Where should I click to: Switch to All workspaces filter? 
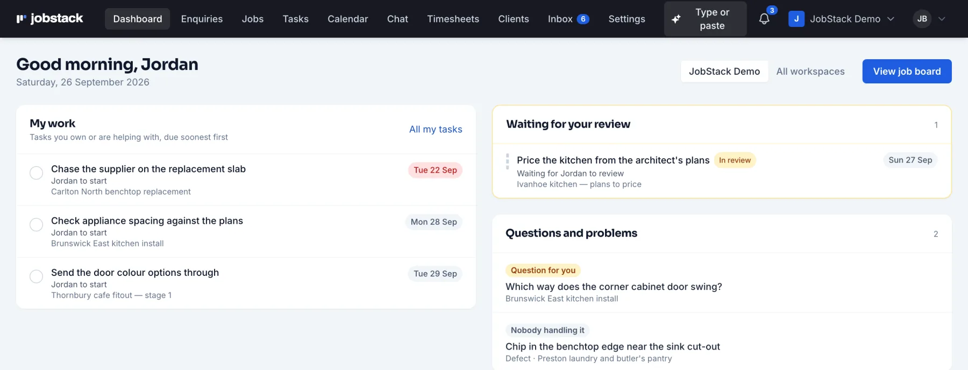[x=810, y=71]
